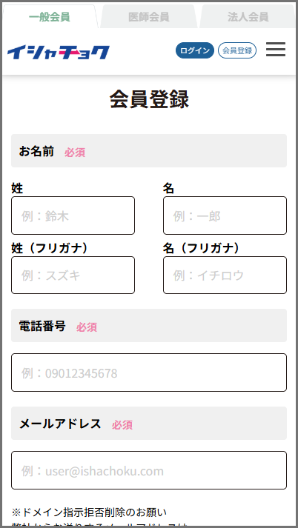298x528 pixels.
Task: Select the 電話番号 input field
Action: tap(149, 372)
